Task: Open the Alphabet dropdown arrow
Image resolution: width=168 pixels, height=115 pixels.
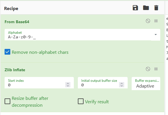Action: pyautogui.click(x=156, y=35)
